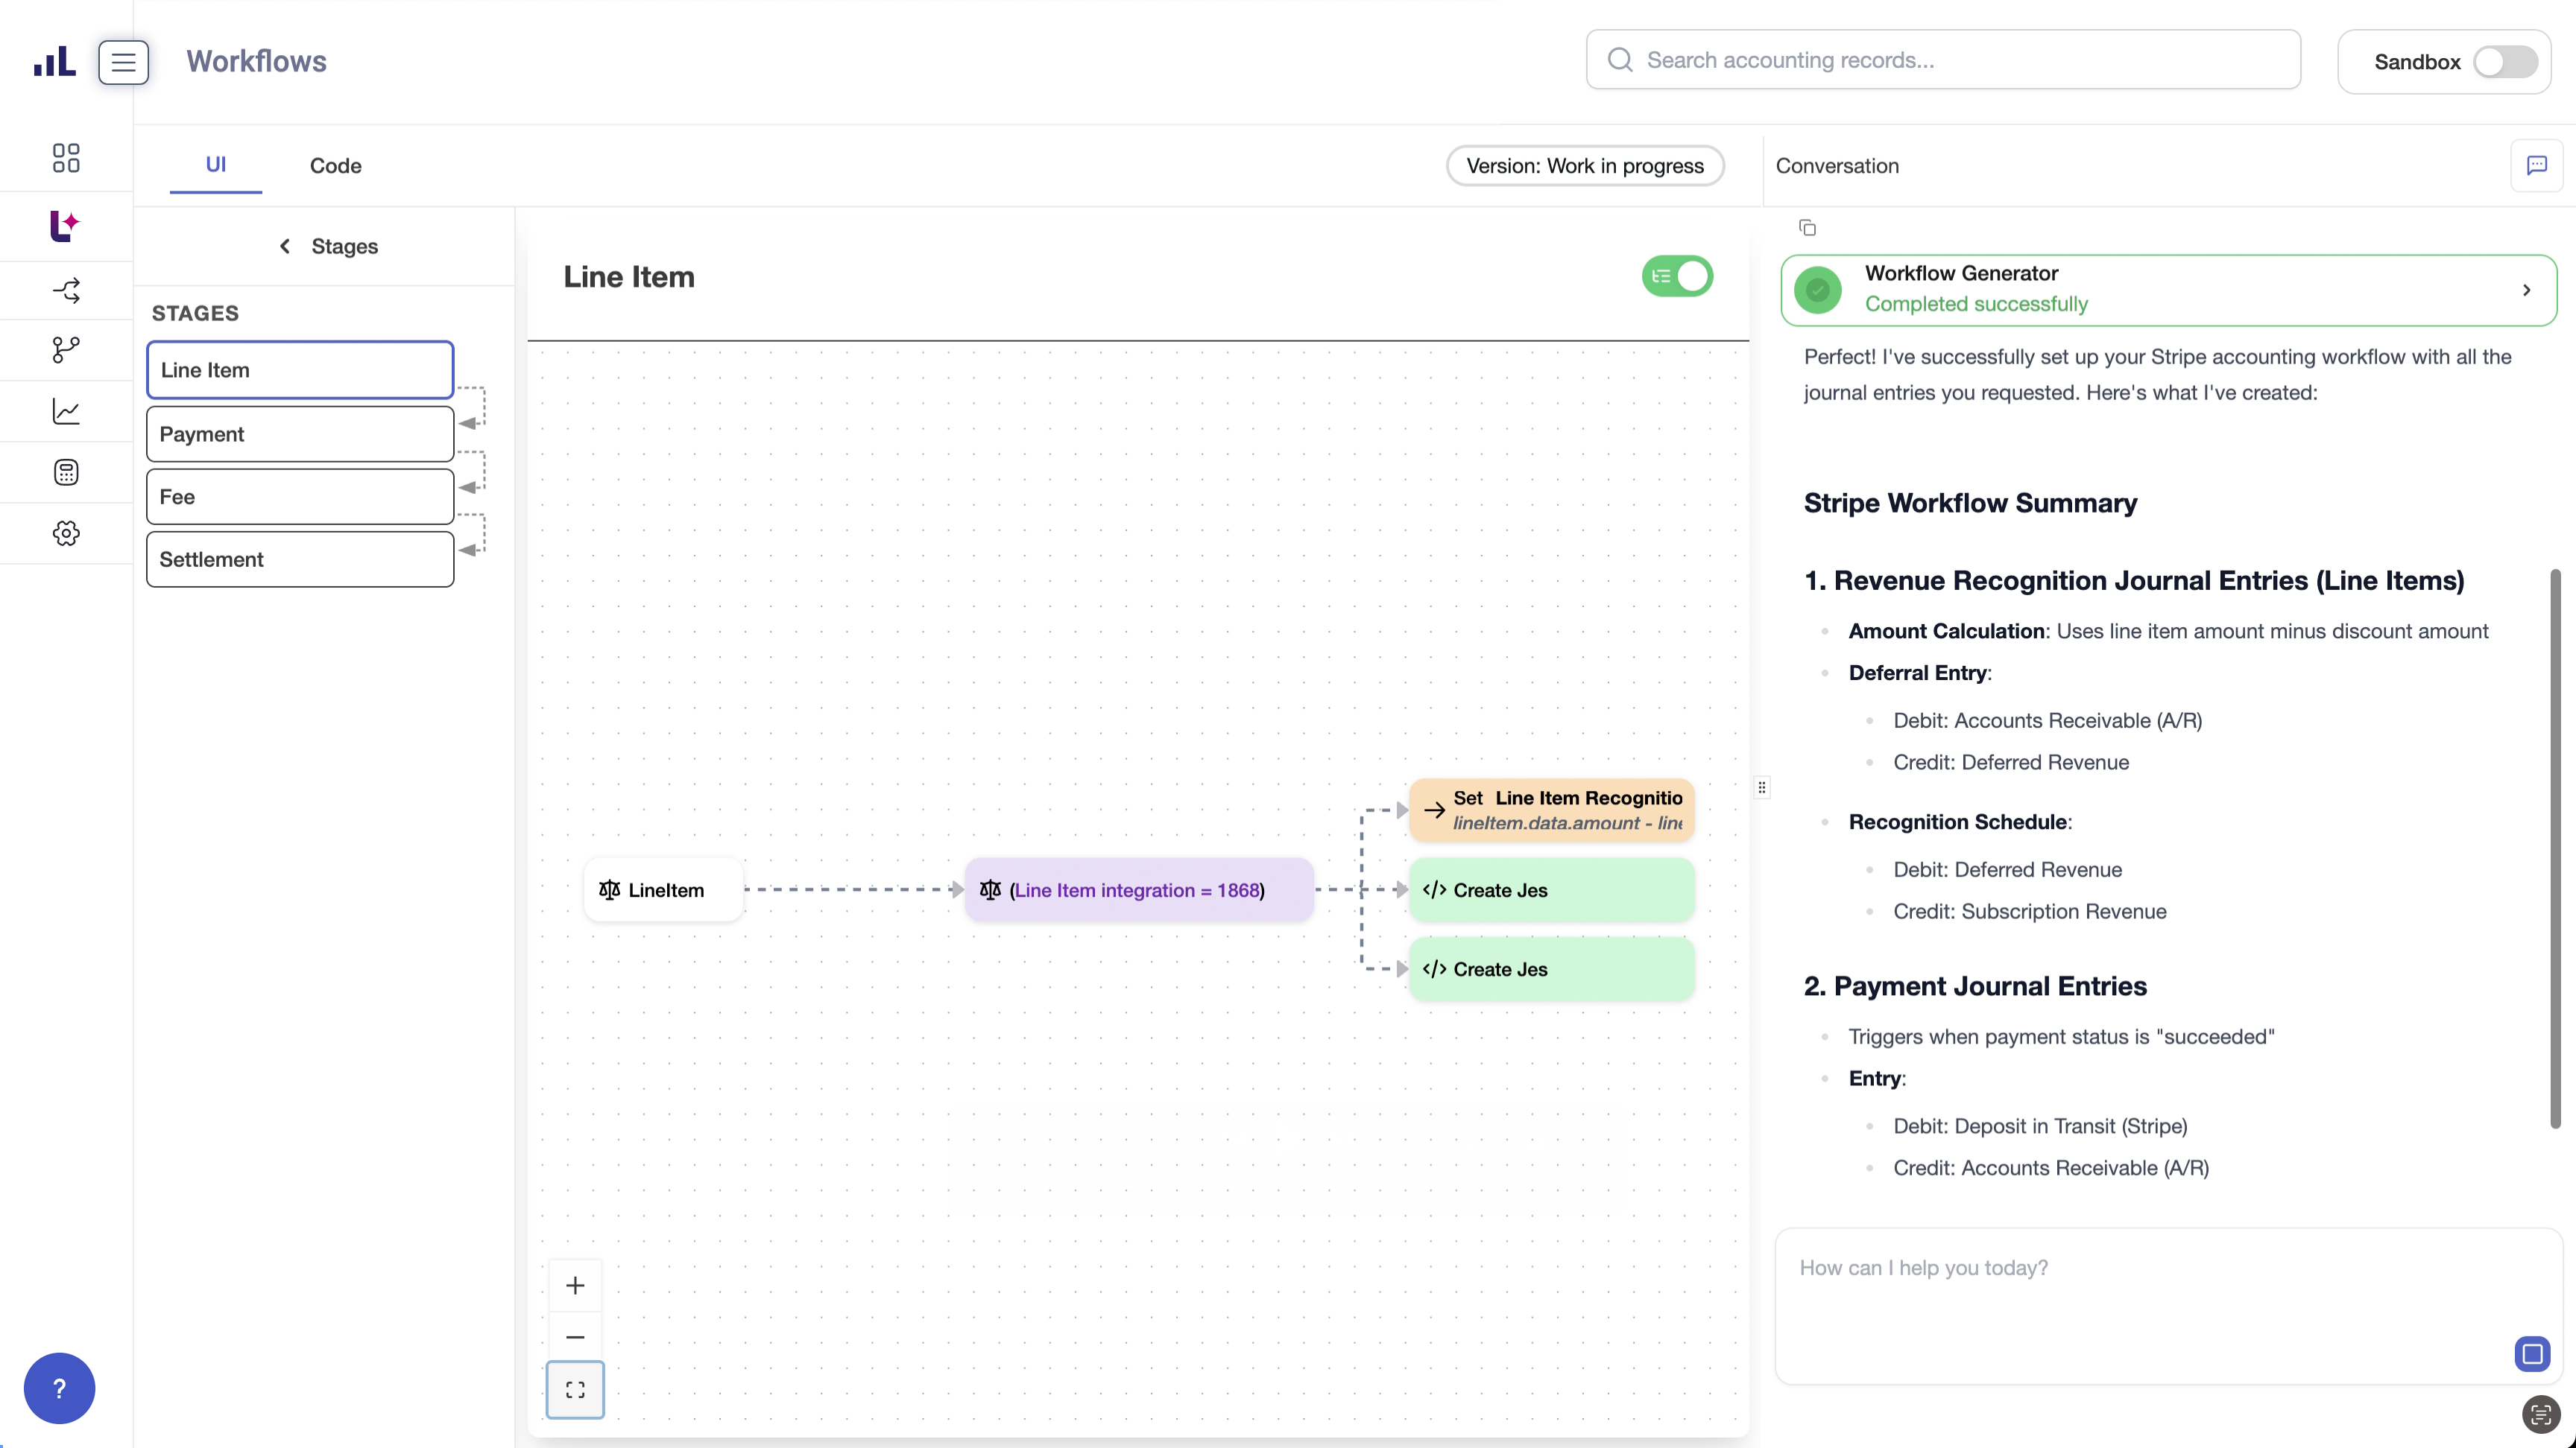Click the copy icon above Workflow Generator

tap(1807, 228)
